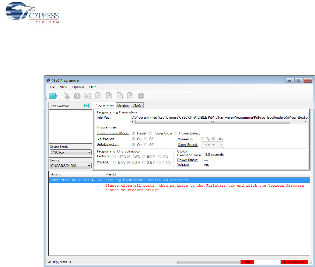Click the Clock Speed label
Screen dimensions: 315x267
tap(187, 145)
